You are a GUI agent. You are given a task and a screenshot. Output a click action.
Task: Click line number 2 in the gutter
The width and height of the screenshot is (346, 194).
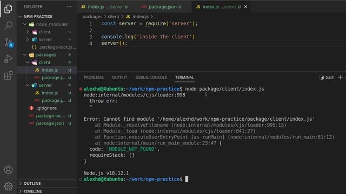pyautogui.click(x=91, y=30)
